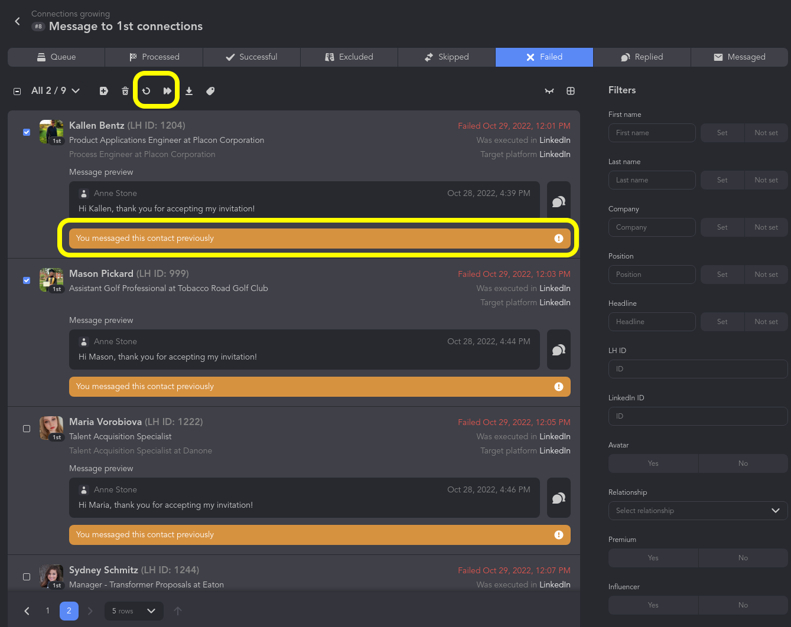
Task: Switch to the Processed tab
Action: (x=154, y=57)
